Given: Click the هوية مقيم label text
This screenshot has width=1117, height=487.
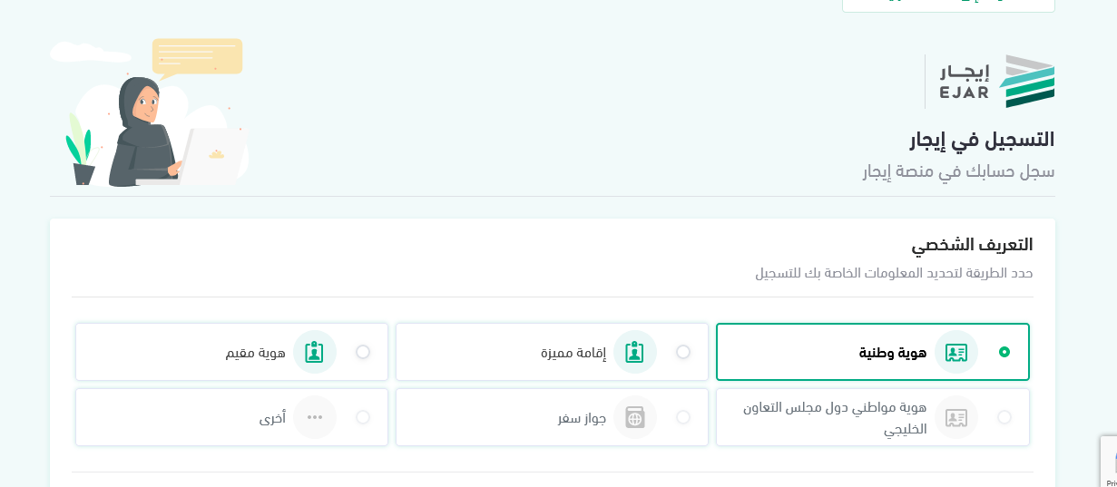Looking at the screenshot, I should tap(256, 353).
